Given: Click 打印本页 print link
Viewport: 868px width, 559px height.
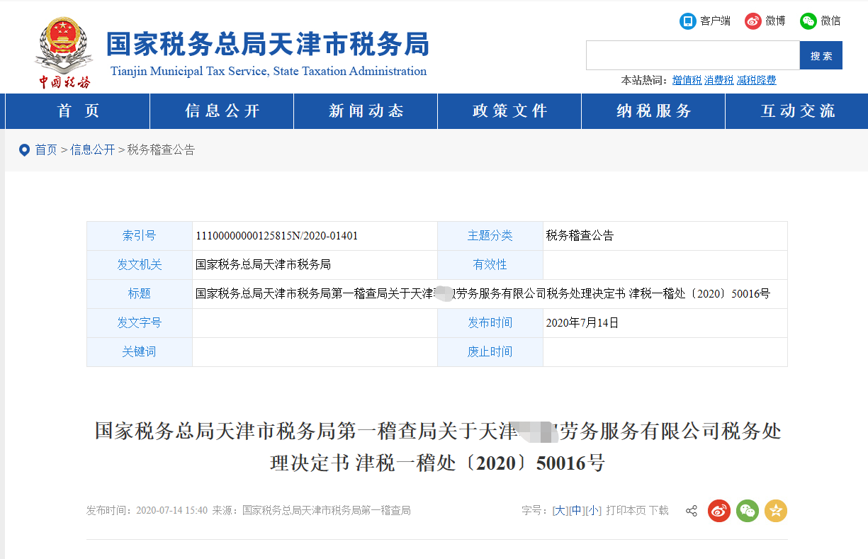Looking at the screenshot, I should 626,511.
